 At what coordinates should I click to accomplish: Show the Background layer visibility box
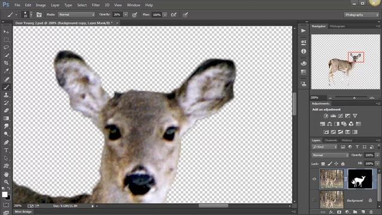coord(315,201)
